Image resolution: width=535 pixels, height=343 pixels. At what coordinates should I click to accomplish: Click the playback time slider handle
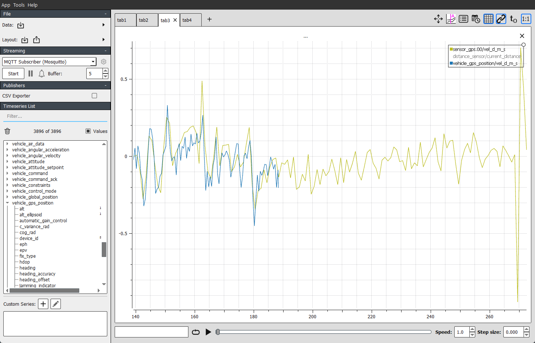point(218,332)
